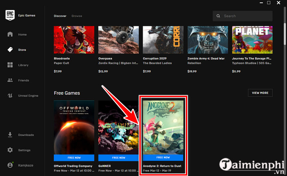Open the Settings gear icon

click(x=10, y=150)
